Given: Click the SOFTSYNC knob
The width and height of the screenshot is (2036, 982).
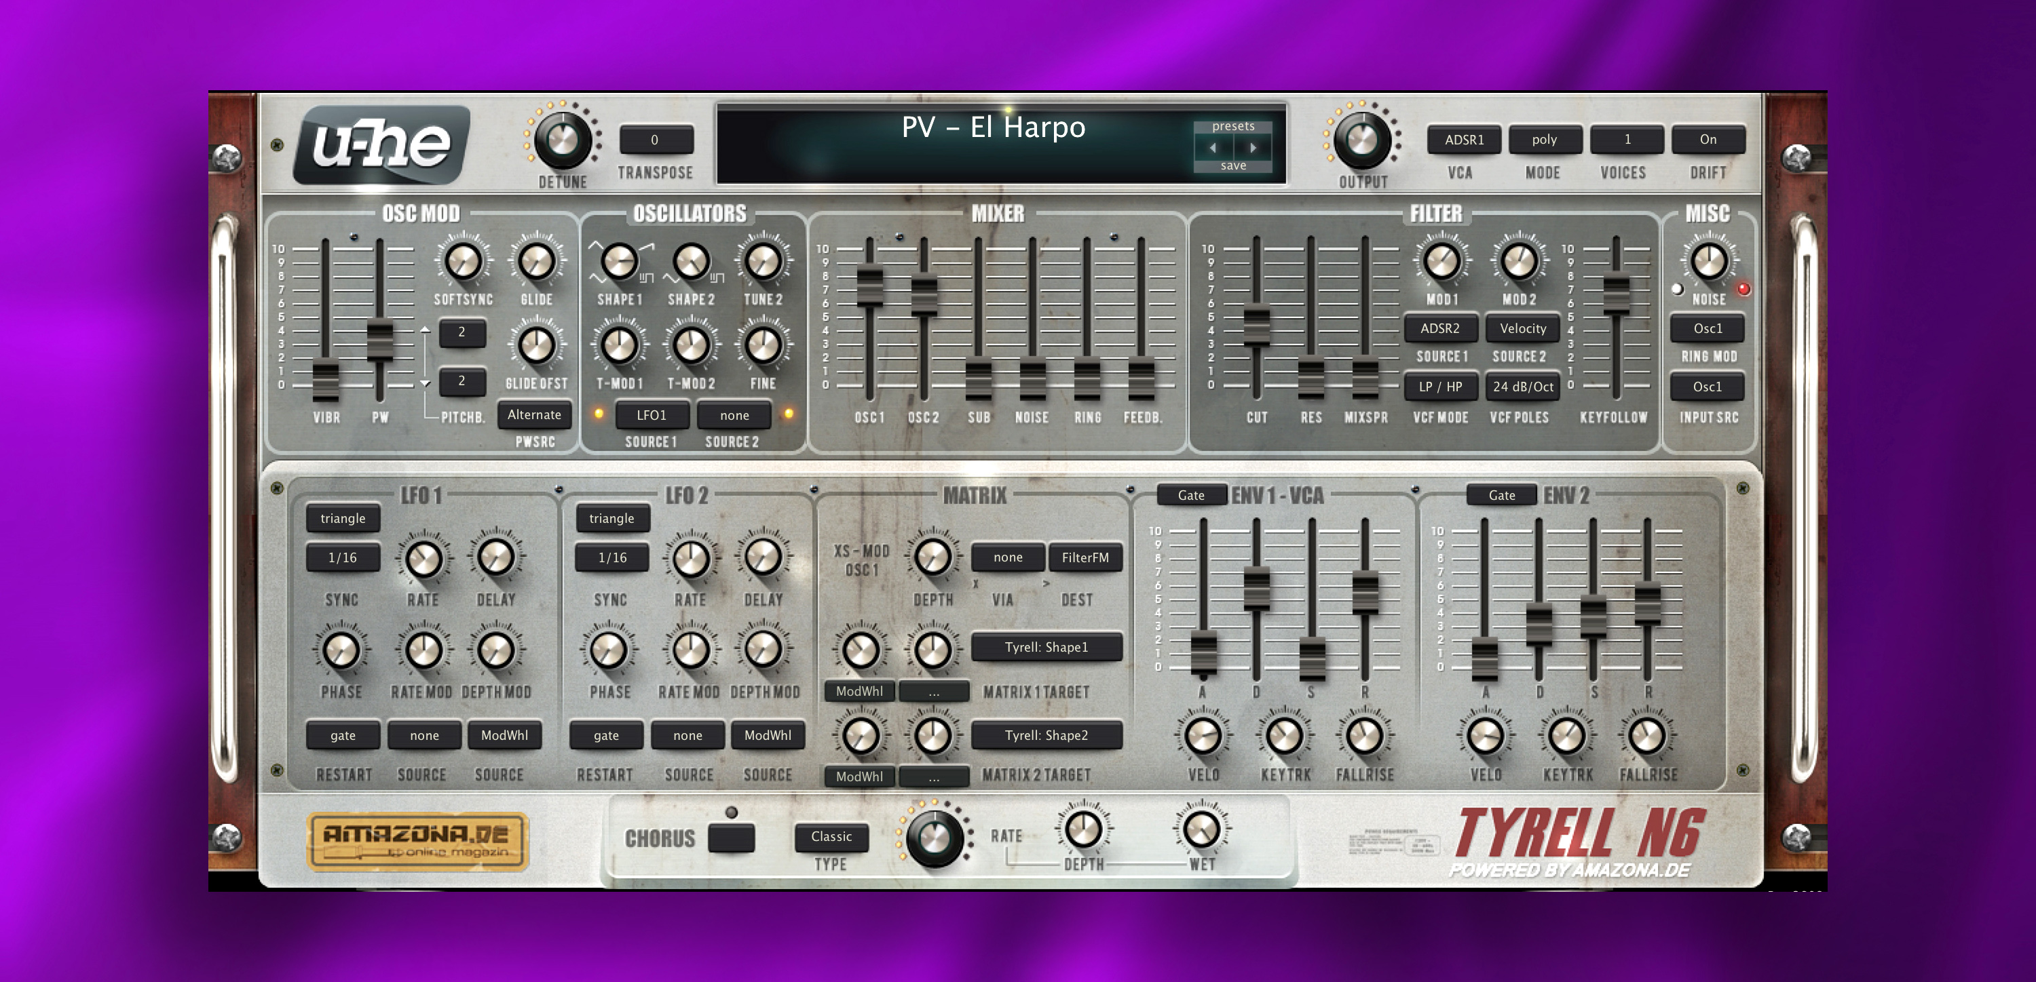Looking at the screenshot, I should [463, 260].
